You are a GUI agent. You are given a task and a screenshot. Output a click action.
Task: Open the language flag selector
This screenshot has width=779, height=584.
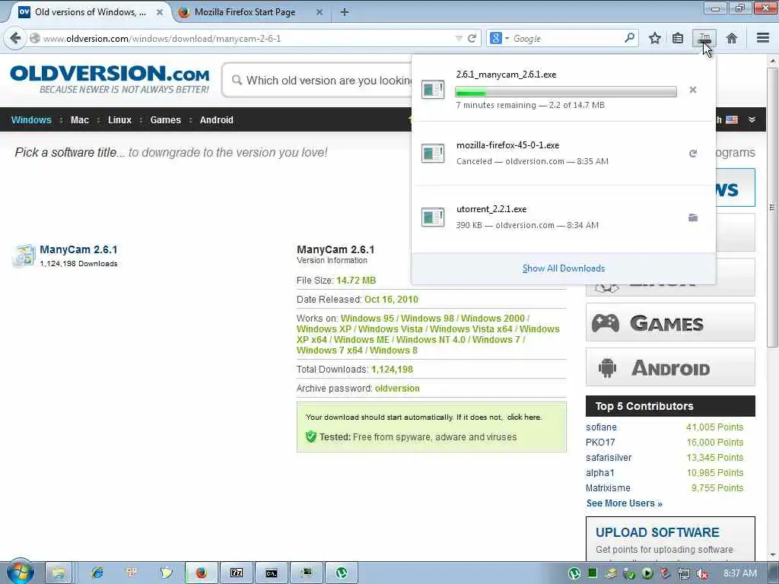732,119
